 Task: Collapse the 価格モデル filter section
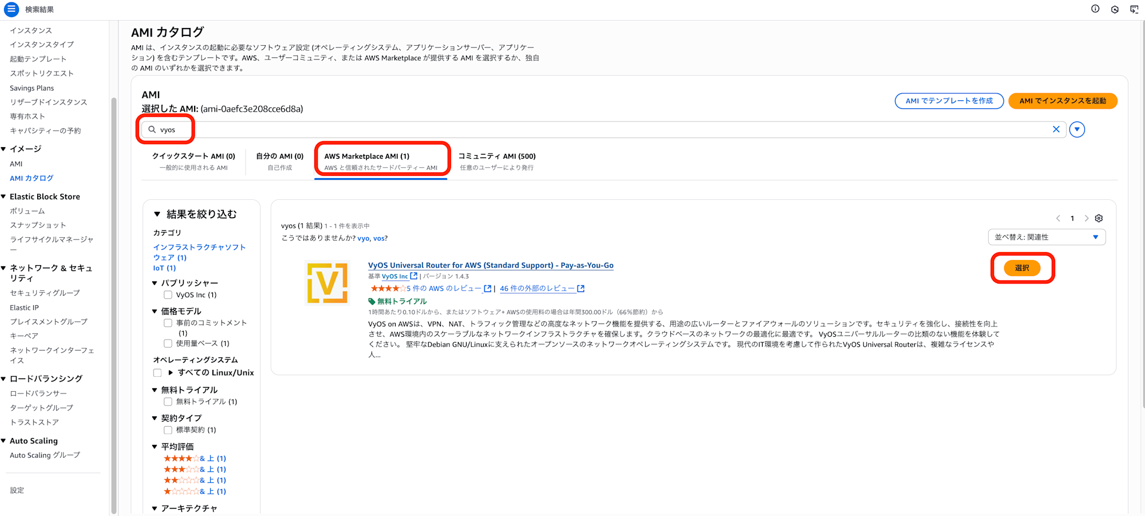(155, 312)
